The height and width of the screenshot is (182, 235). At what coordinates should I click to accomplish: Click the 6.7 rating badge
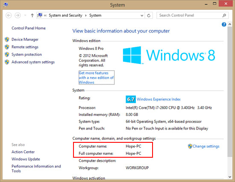[x=131, y=99]
